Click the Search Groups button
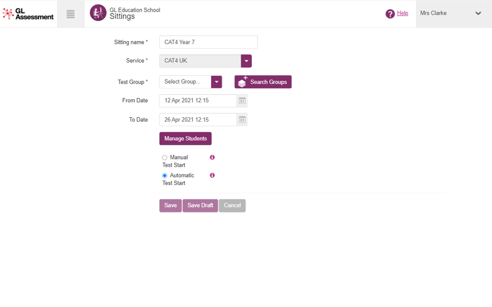The image size is (492, 307). (x=263, y=82)
